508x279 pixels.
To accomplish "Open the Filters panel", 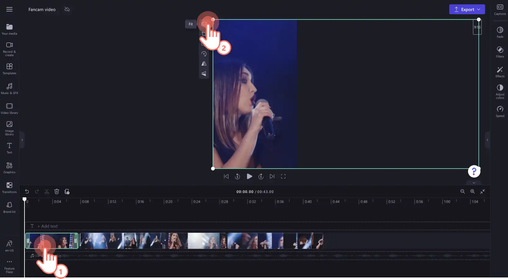I will click(500, 52).
